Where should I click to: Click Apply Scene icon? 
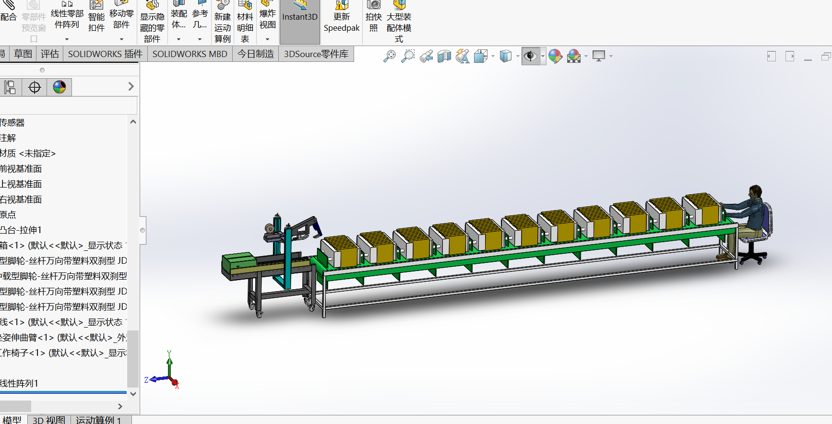coord(574,56)
